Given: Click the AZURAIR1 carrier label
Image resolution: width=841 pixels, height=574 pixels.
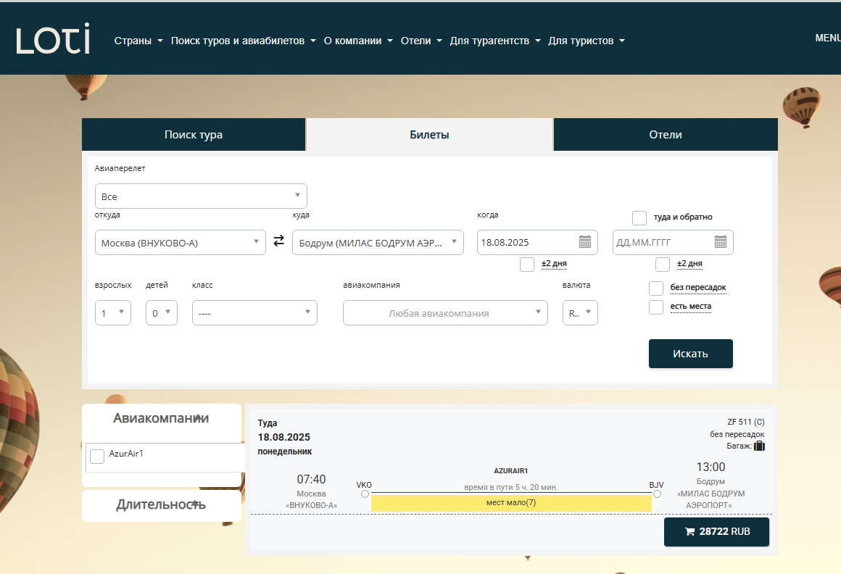Looking at the screenshot, I should [x=511, y=470].
